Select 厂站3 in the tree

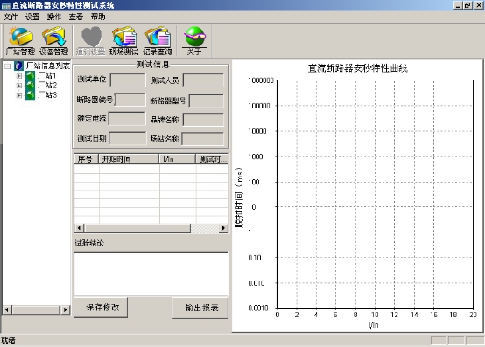(47, 94)
